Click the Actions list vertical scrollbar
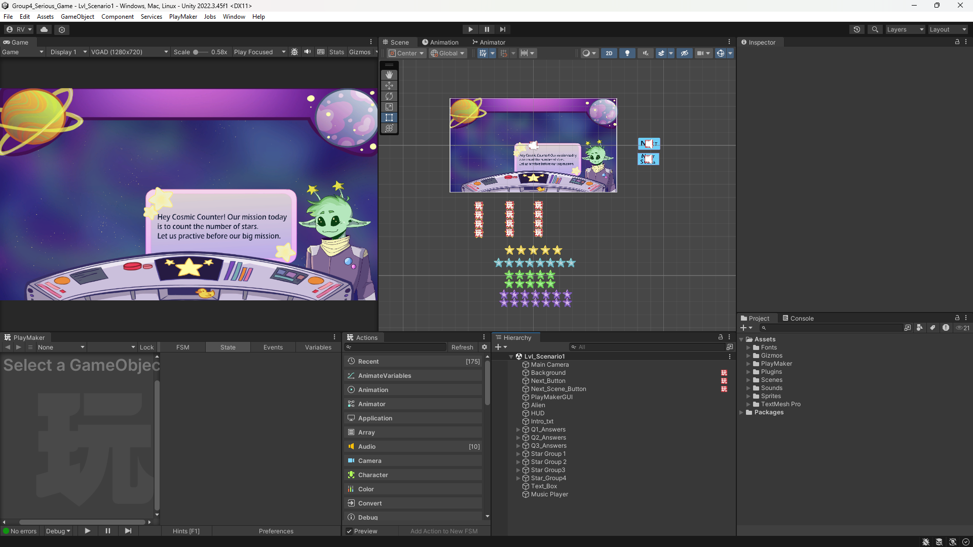Image resolution: width=973 pixels, height=547 pixels. coord(487,383)
